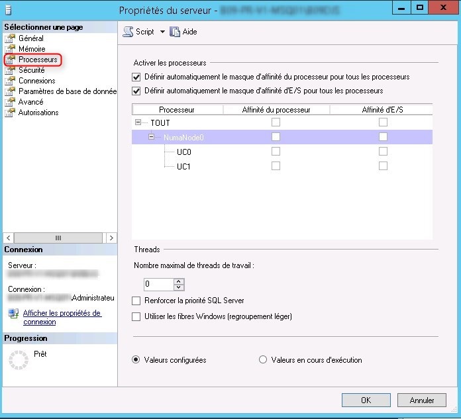
Task: Click the horizontal scrollbar in page list
Action: point(58,238)
